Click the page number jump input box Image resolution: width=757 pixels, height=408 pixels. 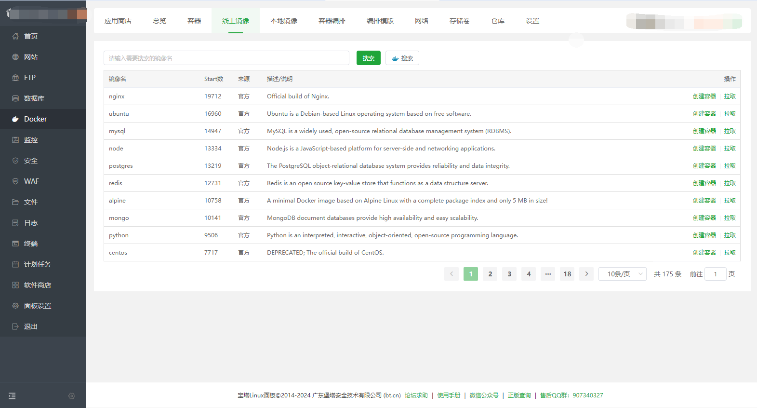pyautogui.click(x=715, y=274)
